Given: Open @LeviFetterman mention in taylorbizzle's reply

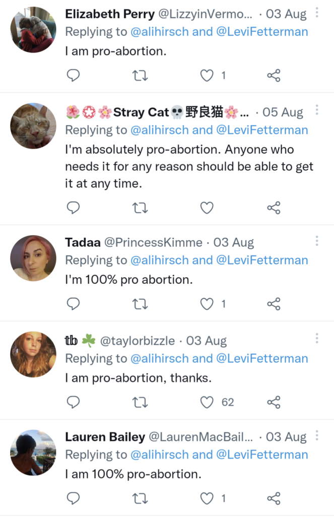Looking at the screenshot, I should tap(262, 359).
